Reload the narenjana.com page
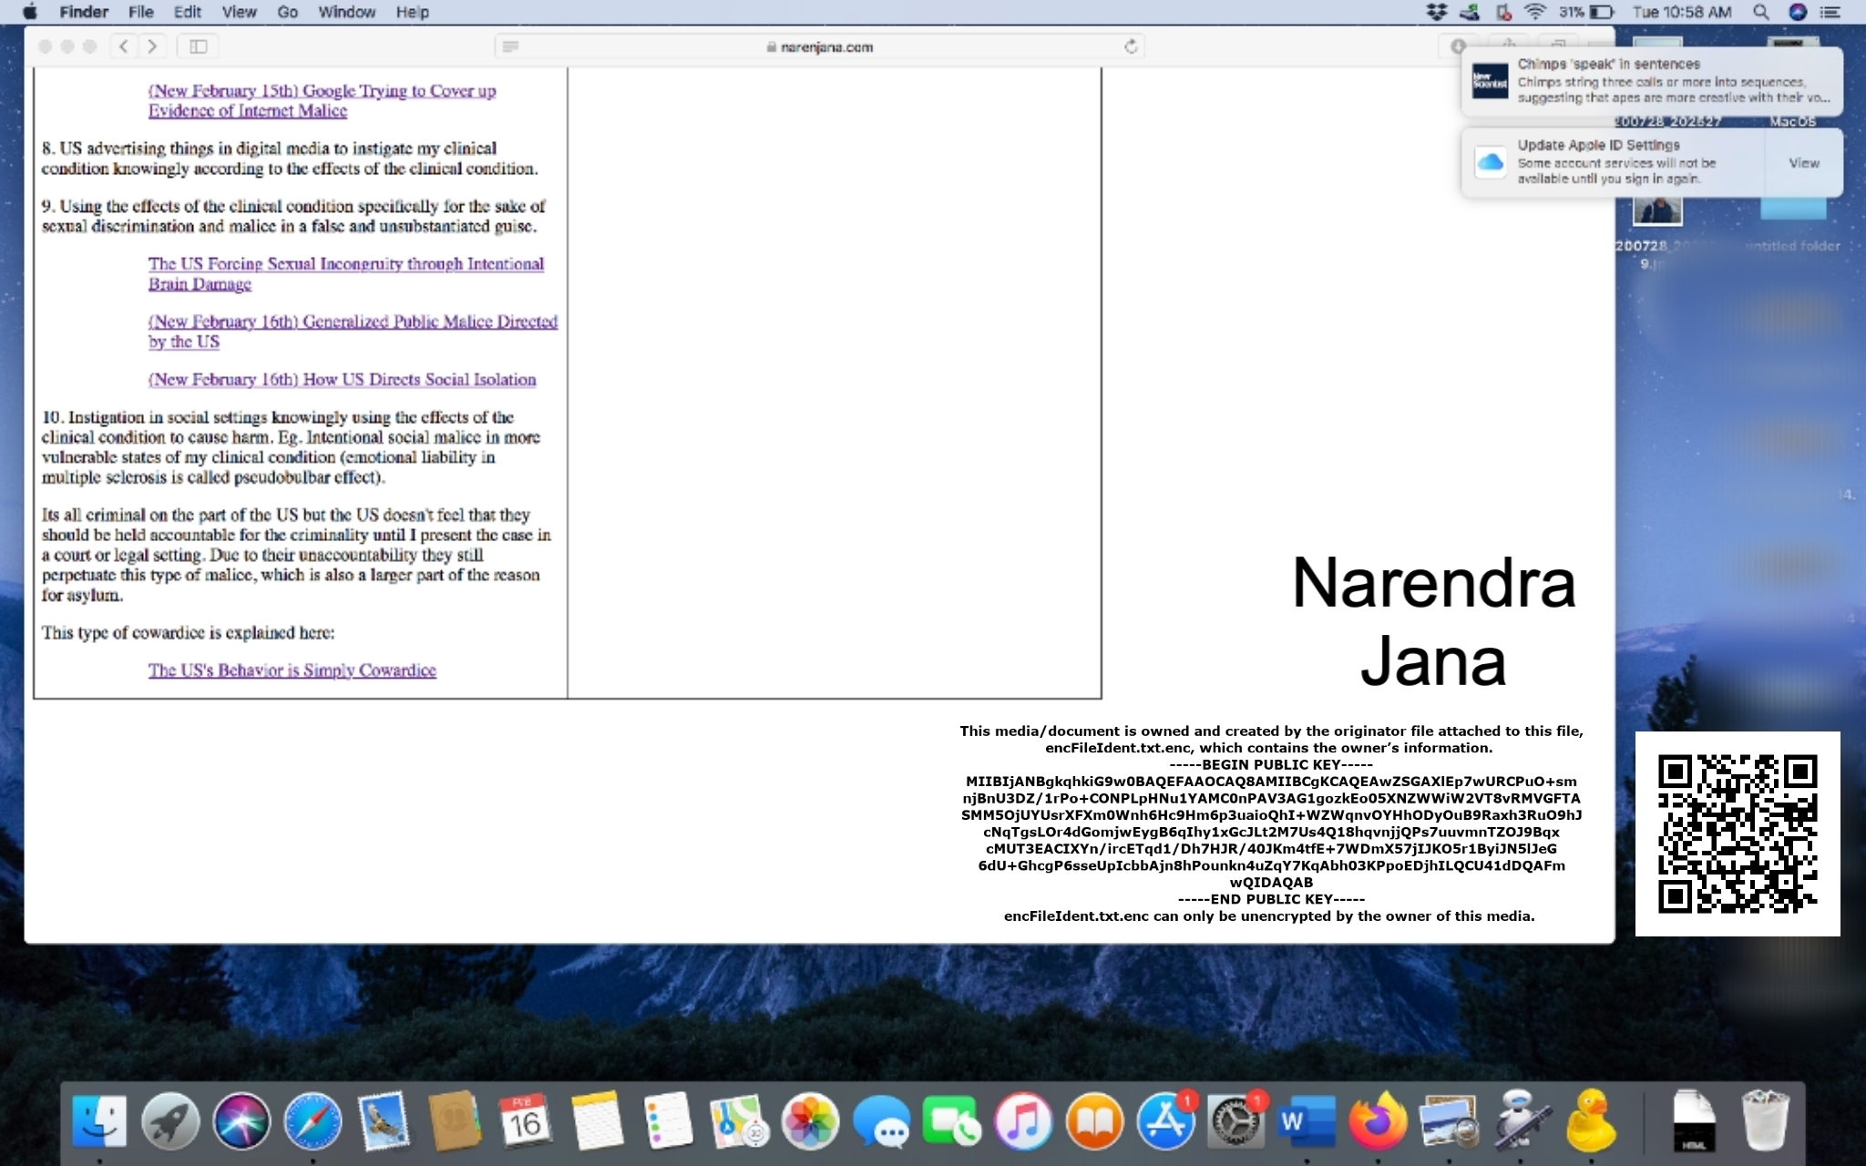1866x1166 pixels. point(1131,46)
